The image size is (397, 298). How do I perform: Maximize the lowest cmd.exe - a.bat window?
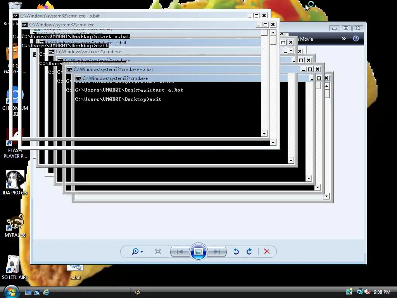pos(310,69)
